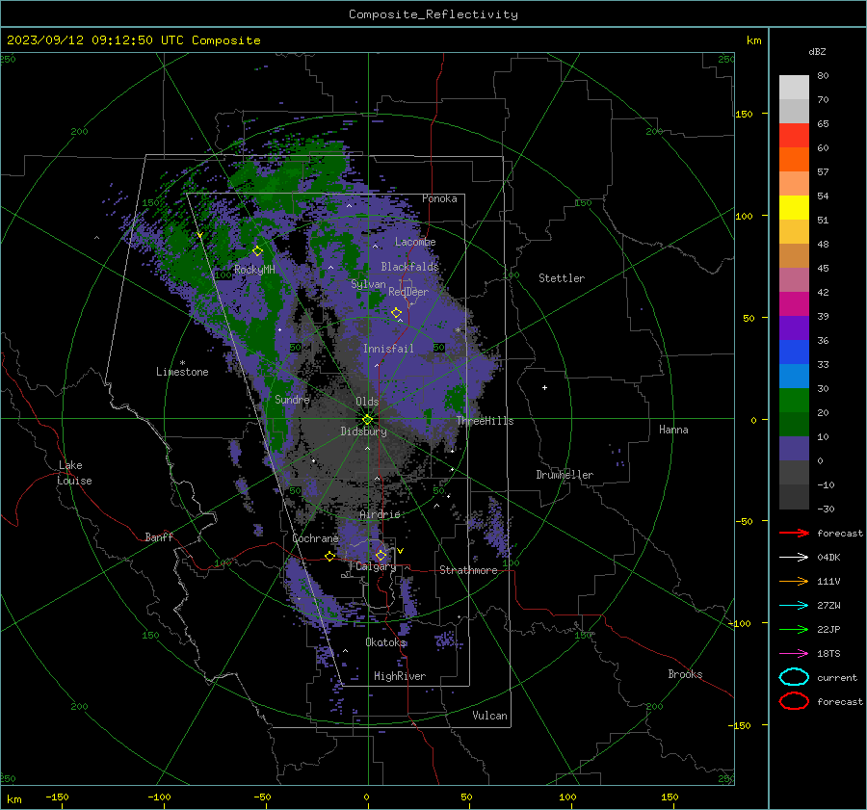
Task: Click the Lake Louise label
Action: tap(74, 473)
